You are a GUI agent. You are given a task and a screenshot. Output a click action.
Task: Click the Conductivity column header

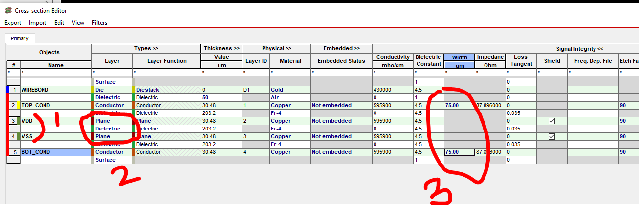(x=393, y=57)
